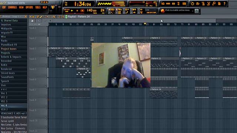237x133 pixels.
Task: Click the scissors audio editor icon
Action: [208, 4]
